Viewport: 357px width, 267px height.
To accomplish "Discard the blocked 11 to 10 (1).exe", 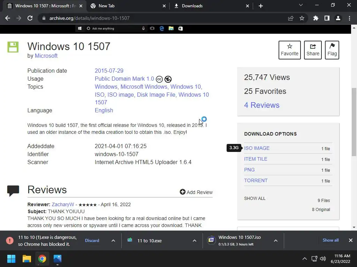I will coord(92,241).
